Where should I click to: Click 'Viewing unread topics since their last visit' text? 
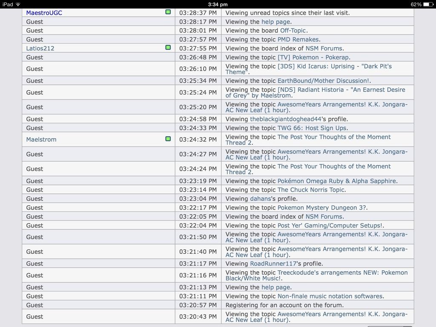point(287,13)
